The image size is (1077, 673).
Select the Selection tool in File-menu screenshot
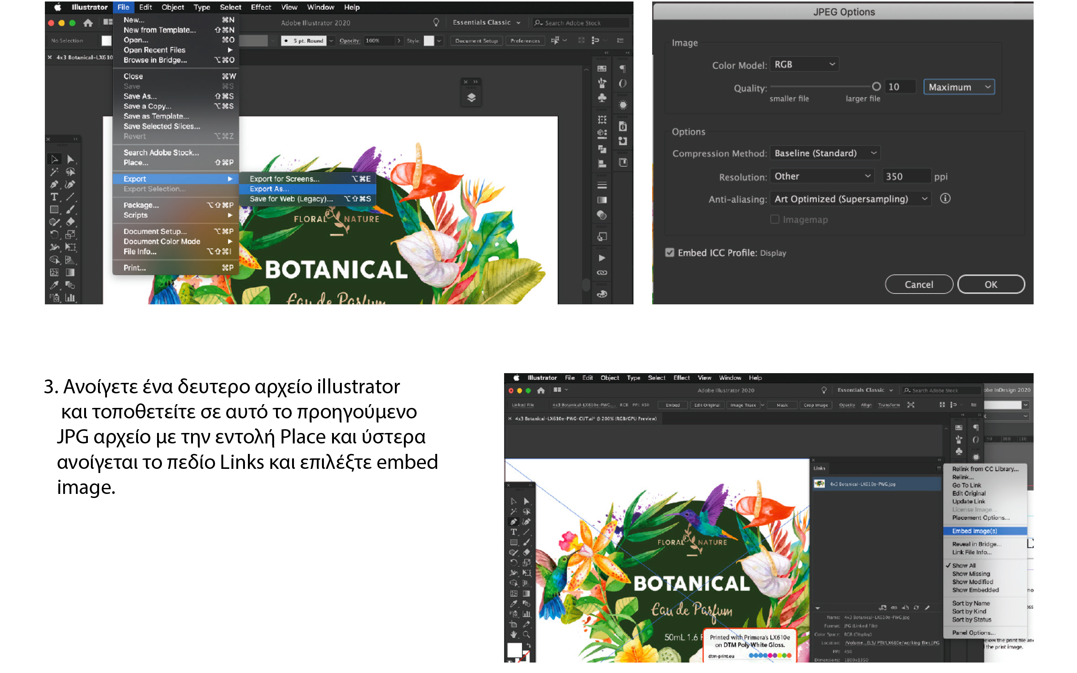coord(54,159)
